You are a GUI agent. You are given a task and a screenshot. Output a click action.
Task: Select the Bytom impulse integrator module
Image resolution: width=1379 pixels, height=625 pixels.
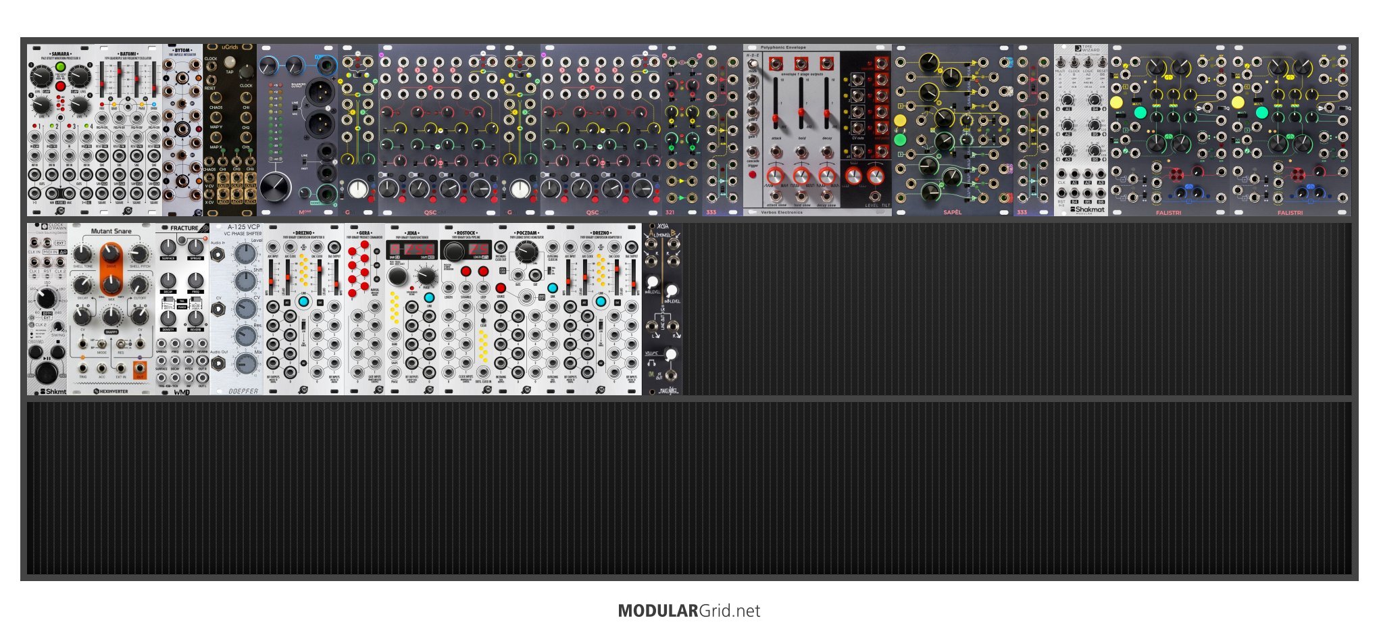182,130
